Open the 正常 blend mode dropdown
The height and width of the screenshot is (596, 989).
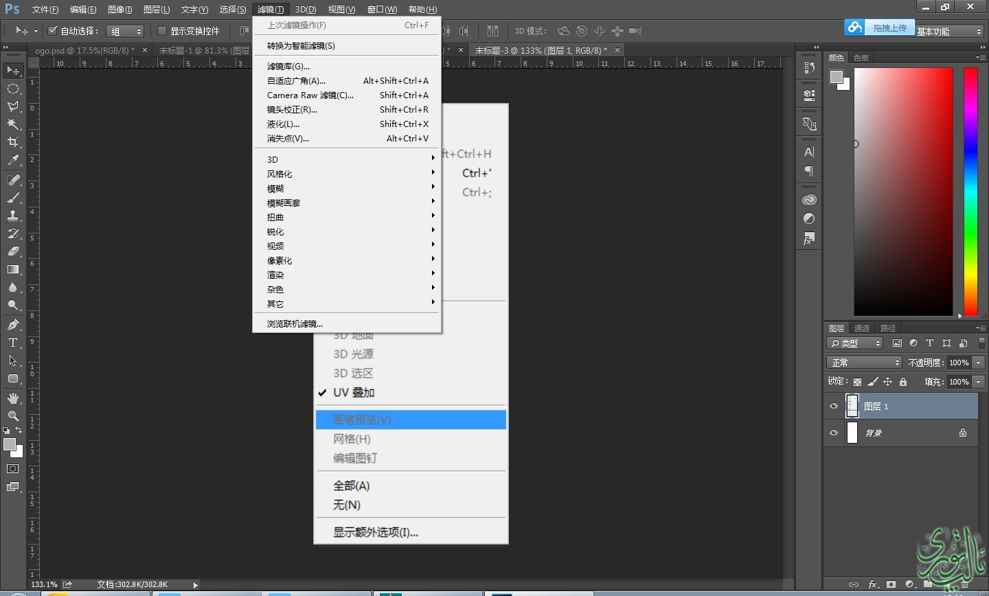(x=864, y=363)
